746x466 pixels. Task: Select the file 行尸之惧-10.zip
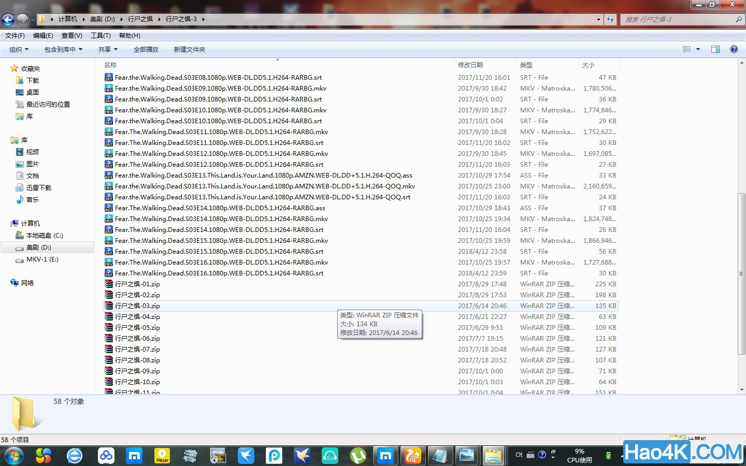(137, 382)
